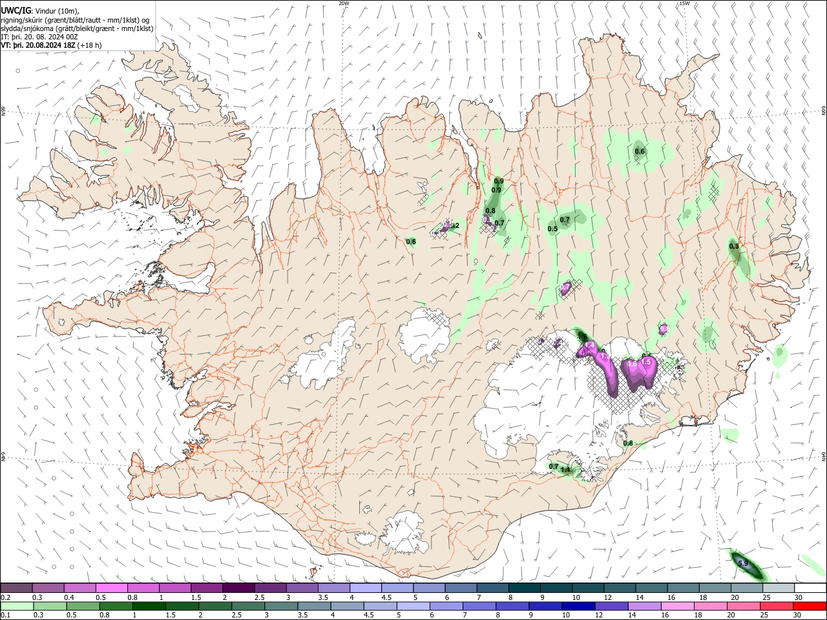Click the '0.5' precipitation value on the map
Viewport: 827px width, 620px height.
point(552,229)
